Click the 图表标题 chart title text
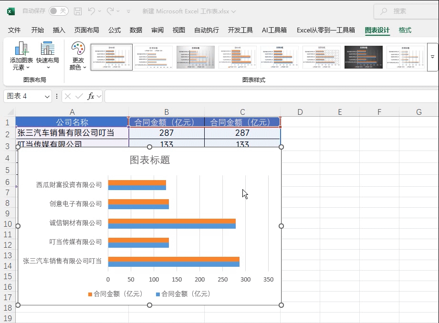439x323 pixels. tap(150, 160)
